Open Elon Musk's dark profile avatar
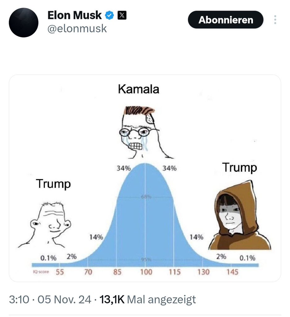The image size is (290, 317). click(23, 22)
